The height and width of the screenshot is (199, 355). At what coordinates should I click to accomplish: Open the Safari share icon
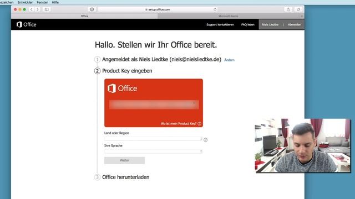click(x=288, y=9)
